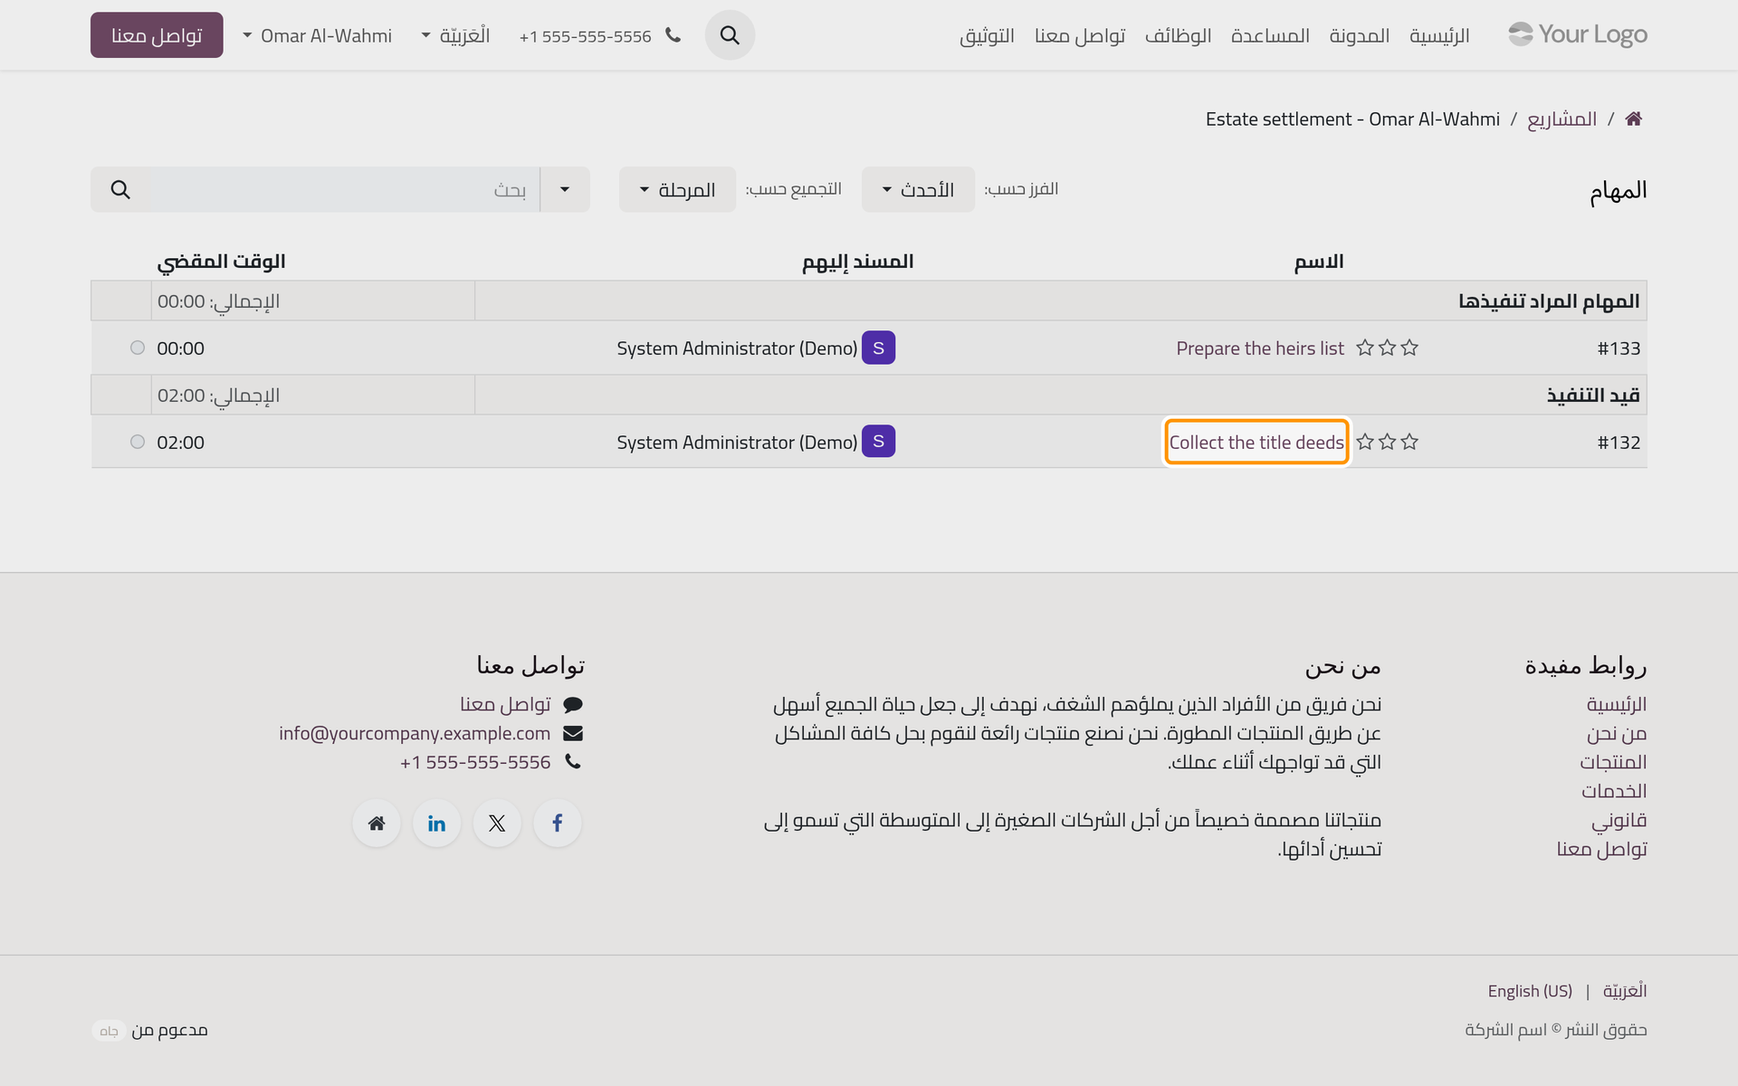Go to home via breadcrumb house icon
This screenshot has width=1738, height=1086.
(x=1633, y=119)
